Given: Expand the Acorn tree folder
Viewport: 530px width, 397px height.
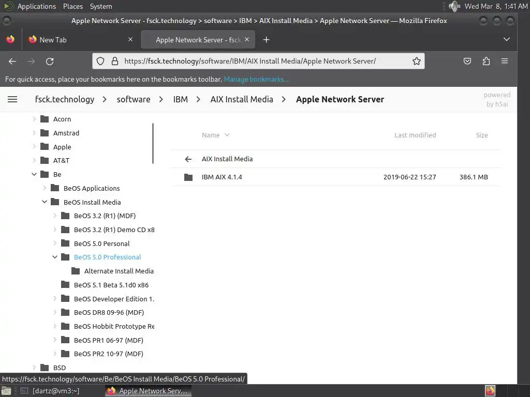Looking at the screenshot, I should click(34, 119).
